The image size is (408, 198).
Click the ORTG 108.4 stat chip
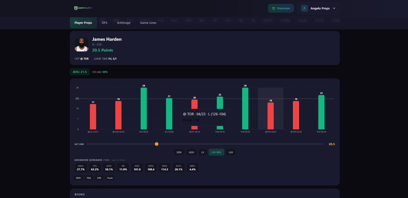pos(151,168)
